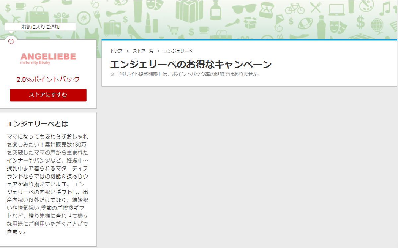Open the ストア一覧 breadcrumb link
Viewport: 398px width, 248px height.
143,51
